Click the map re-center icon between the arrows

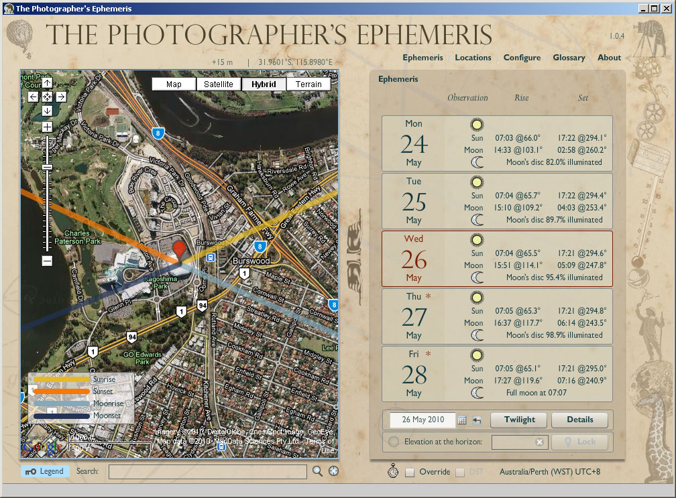click(x=48, y=97)
